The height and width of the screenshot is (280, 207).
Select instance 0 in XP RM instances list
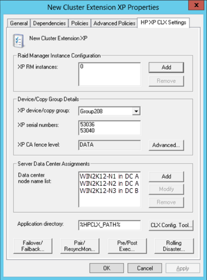pyautogui.click(x=82, y=67)
